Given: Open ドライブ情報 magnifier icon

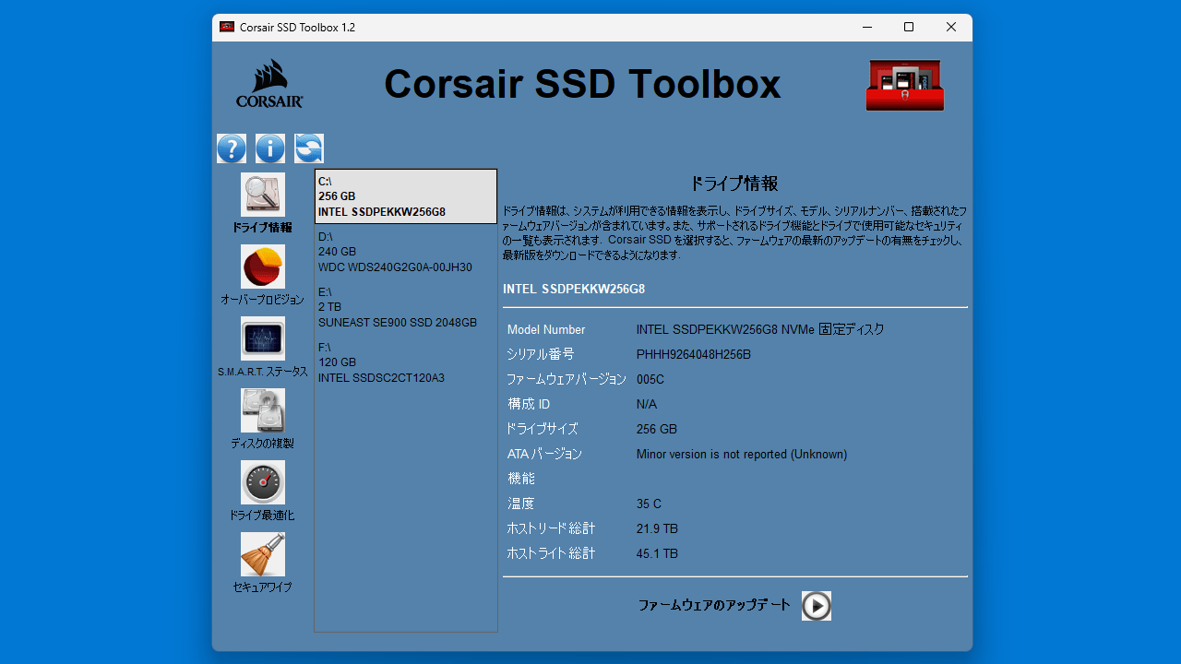Looking at the screenshot, I should pos(263,195).
